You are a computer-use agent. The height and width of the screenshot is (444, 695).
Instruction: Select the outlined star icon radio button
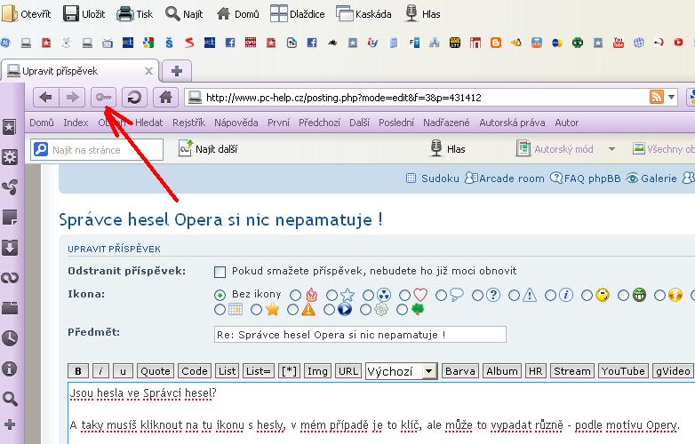coord(332,295)
